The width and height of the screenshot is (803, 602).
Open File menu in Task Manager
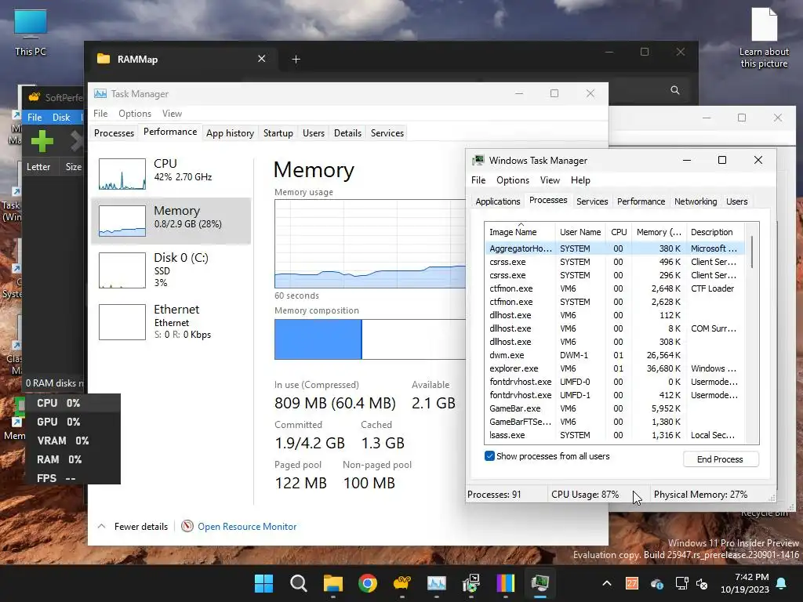100,113
